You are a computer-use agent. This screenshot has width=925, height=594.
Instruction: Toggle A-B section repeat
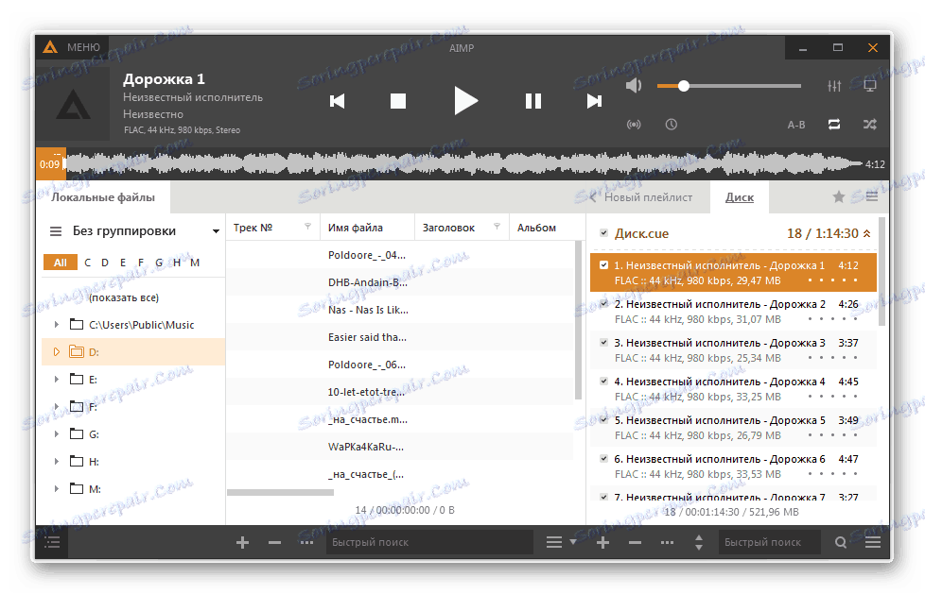(x=795, y=125)
